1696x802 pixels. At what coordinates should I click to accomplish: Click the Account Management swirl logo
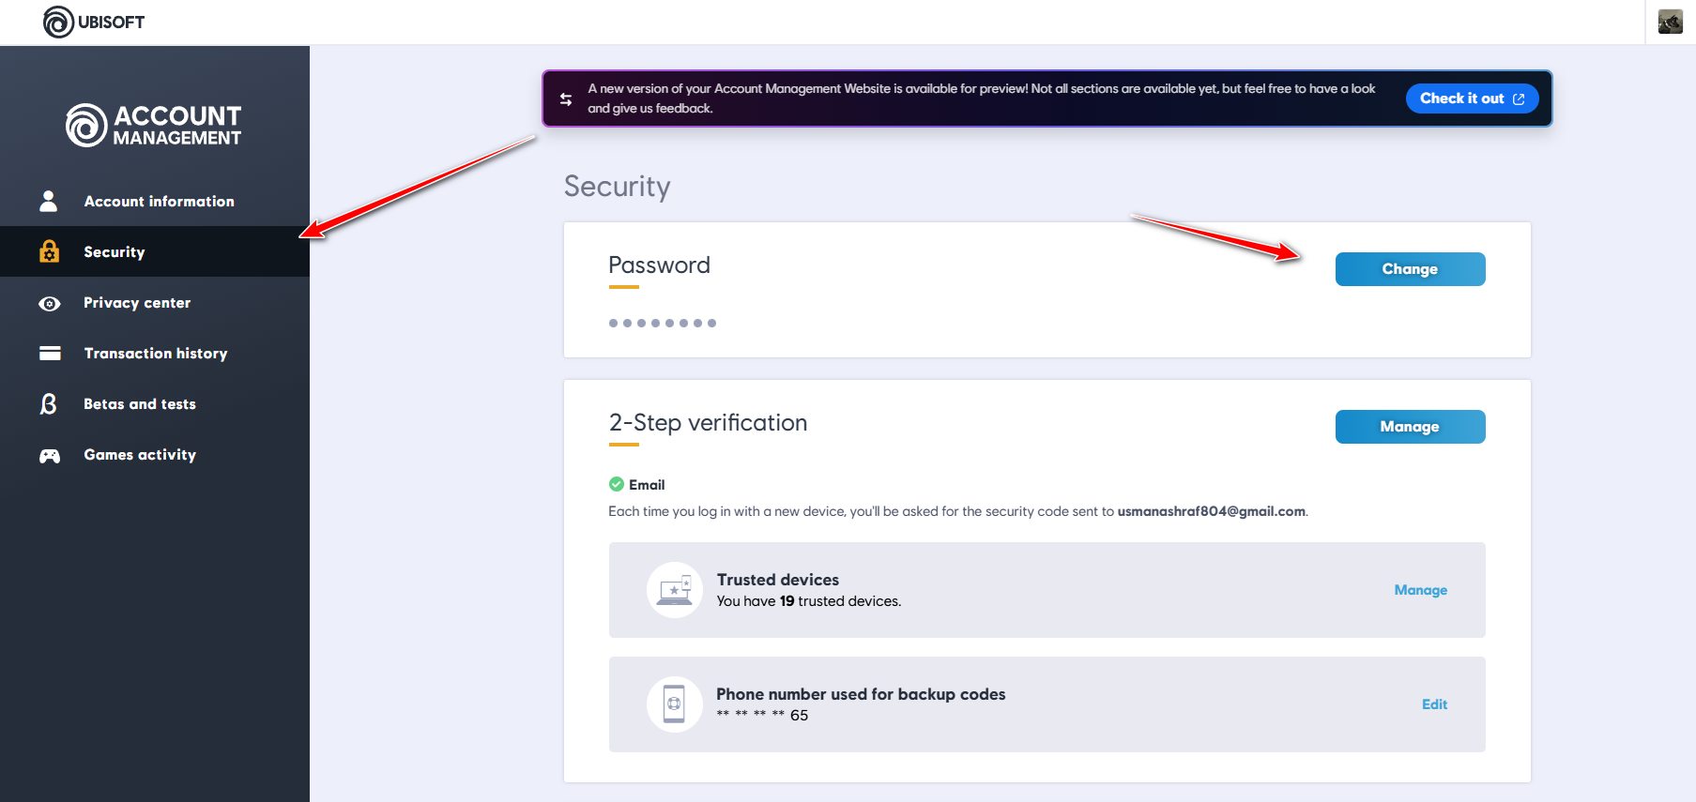[86, 125]
